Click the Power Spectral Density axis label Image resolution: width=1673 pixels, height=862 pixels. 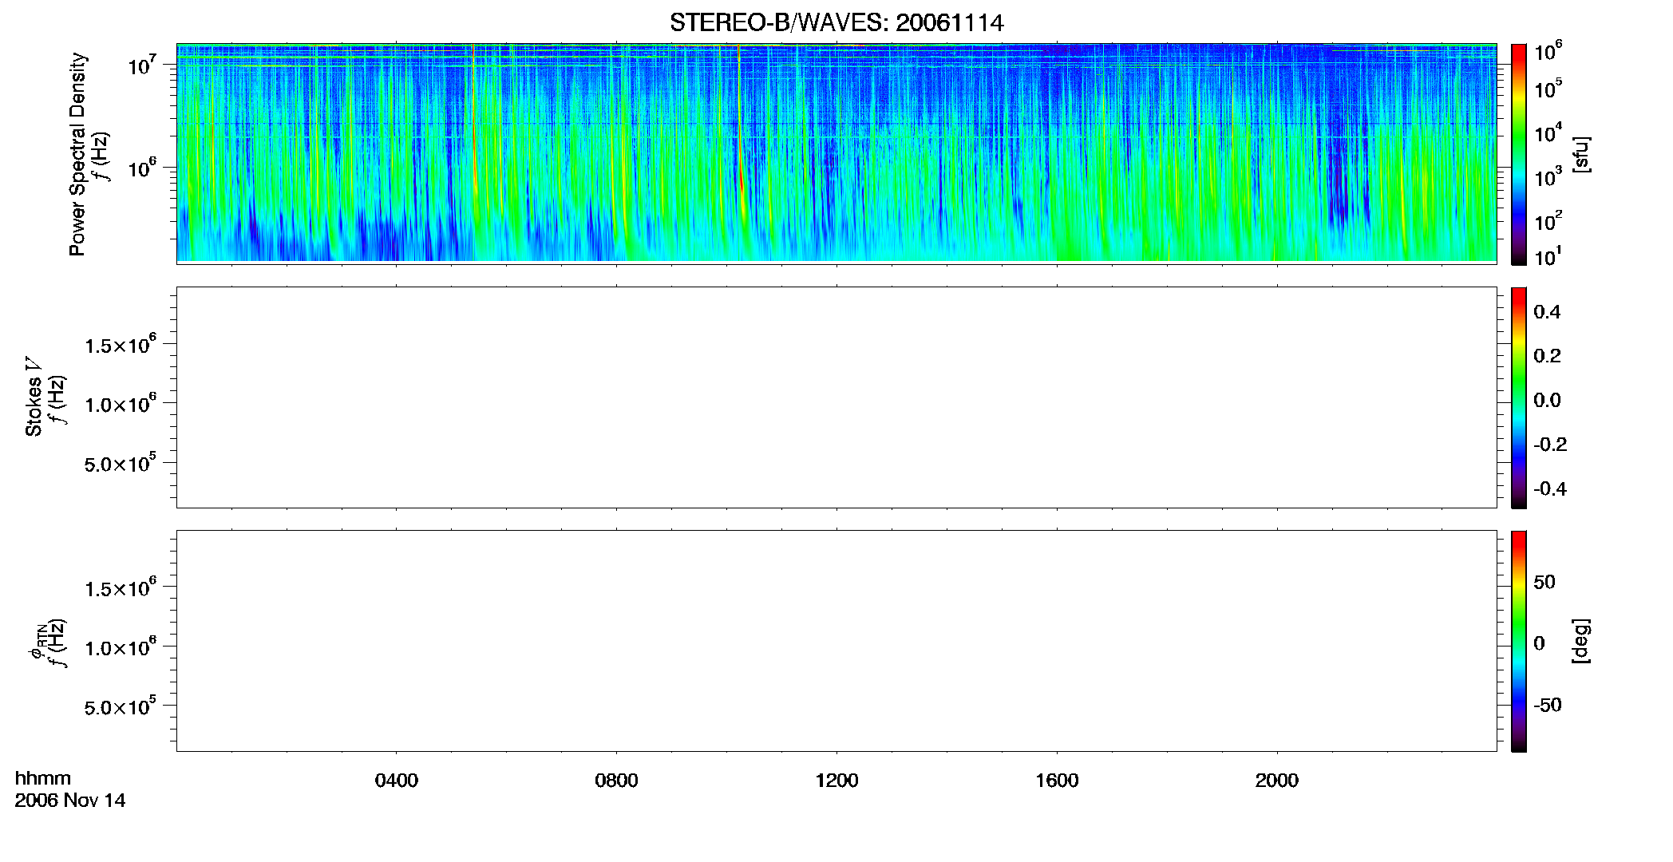77,154
